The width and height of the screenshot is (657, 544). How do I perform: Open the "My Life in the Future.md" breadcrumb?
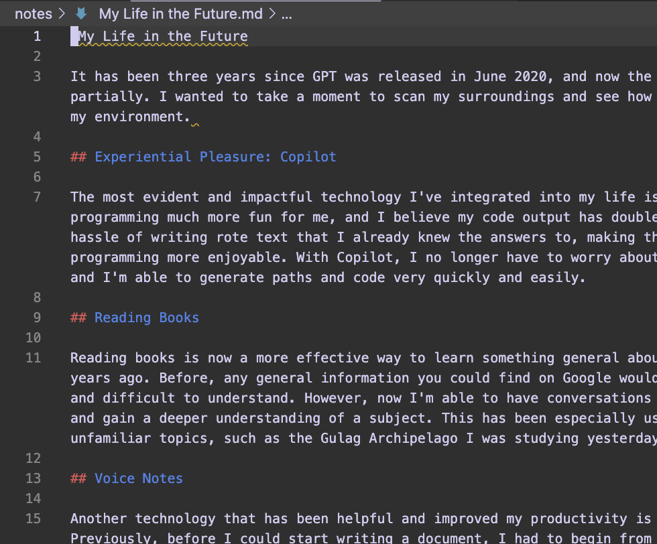point(180,13)
